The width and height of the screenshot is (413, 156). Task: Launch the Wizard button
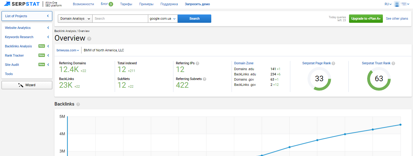tap(27, 85)
